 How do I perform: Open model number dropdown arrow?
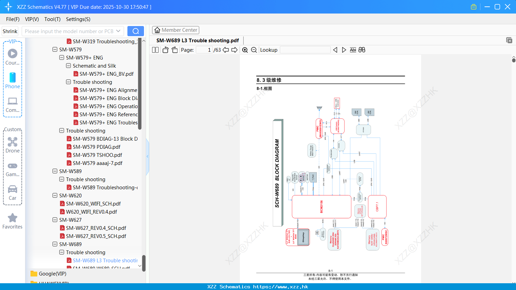coord(118,31)
